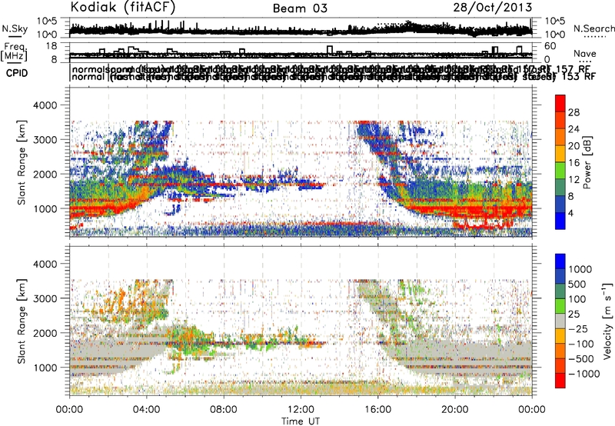Screen dimensions: 615x426
Task: Click the "4" tick on Power colorbar
Action: pos(571,213)
